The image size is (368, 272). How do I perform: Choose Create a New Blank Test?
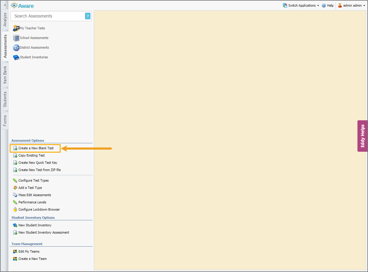(x=36, y=148)
